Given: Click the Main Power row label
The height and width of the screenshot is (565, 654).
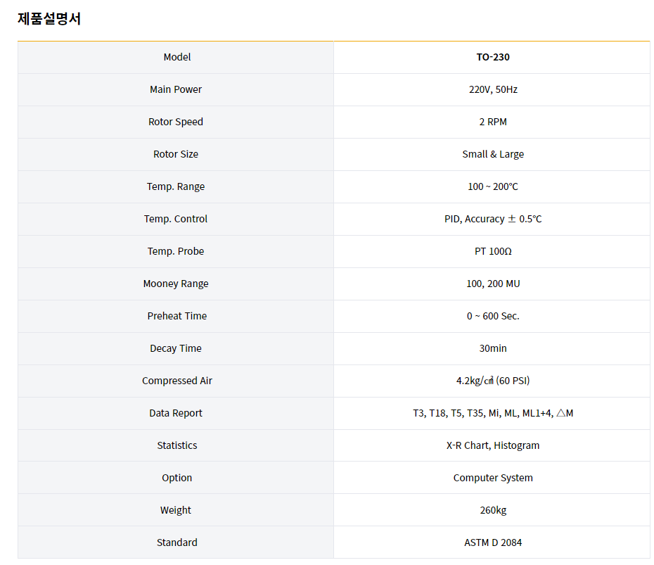Looking at the screenshot, I should [x=176, y=89].
